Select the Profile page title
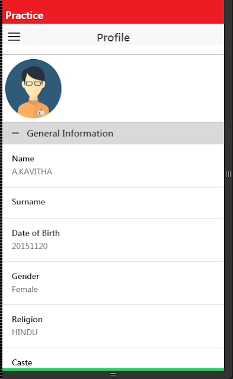Screen dimensions: 233x379 (x=113, y=38)
